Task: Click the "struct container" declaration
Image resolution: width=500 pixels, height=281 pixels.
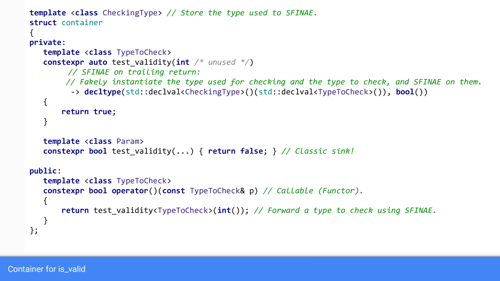Action: point(66,23)
